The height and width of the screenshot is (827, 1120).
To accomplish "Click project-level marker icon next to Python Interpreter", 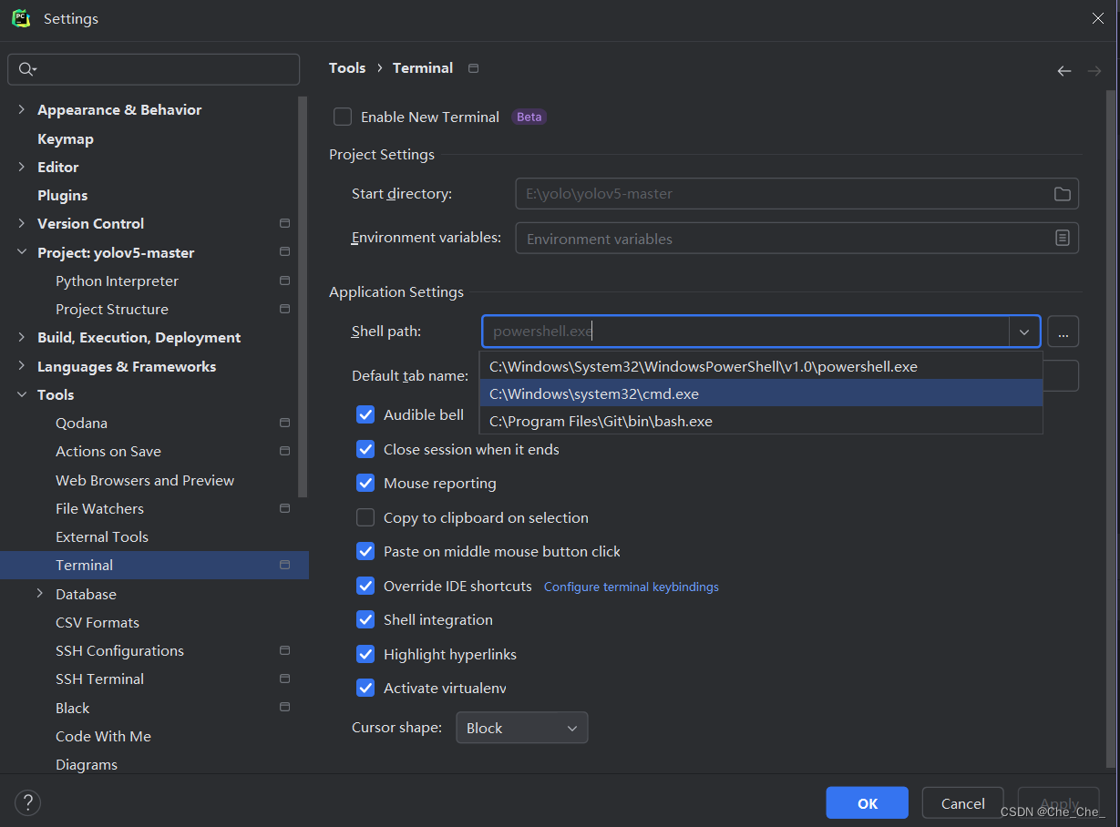I will (284, 281).
